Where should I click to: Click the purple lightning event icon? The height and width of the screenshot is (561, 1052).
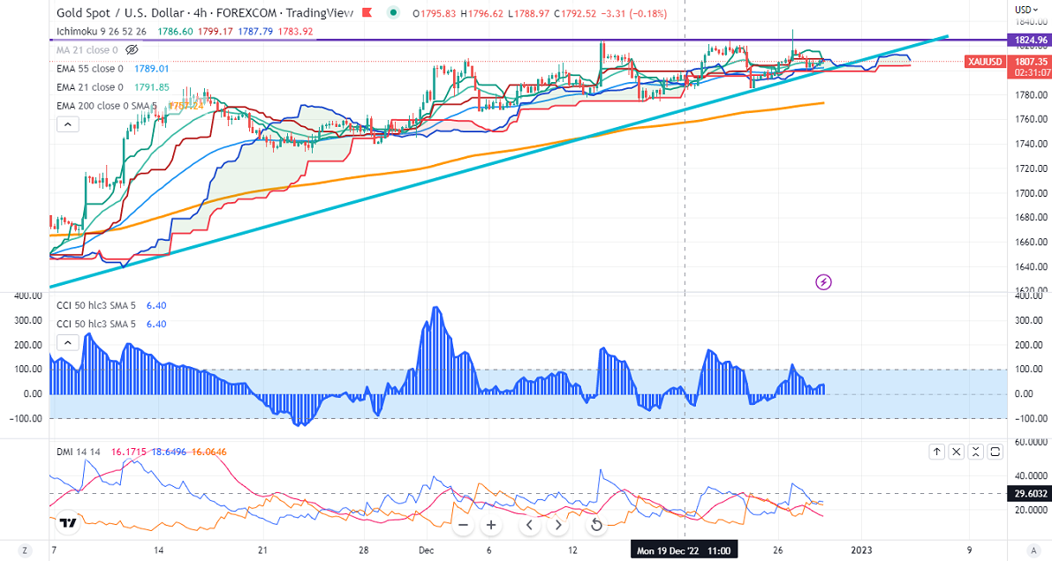[823, 282]
